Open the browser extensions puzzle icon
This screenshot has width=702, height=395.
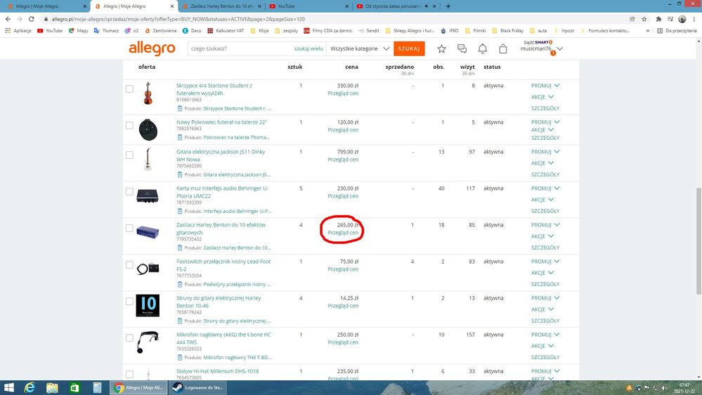point(658,19)
